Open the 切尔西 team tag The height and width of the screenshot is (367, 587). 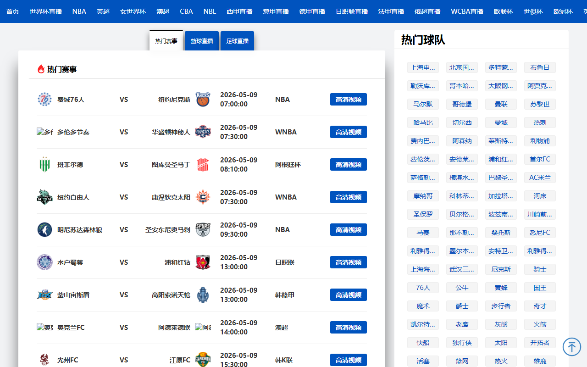[462, 122]
